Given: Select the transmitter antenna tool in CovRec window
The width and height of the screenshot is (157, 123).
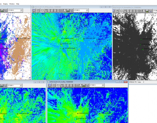Looking at the screenshot, I should [77, 85].
